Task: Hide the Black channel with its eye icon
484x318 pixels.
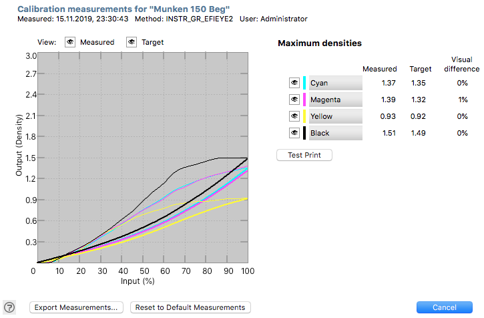Action: (294, 133)
